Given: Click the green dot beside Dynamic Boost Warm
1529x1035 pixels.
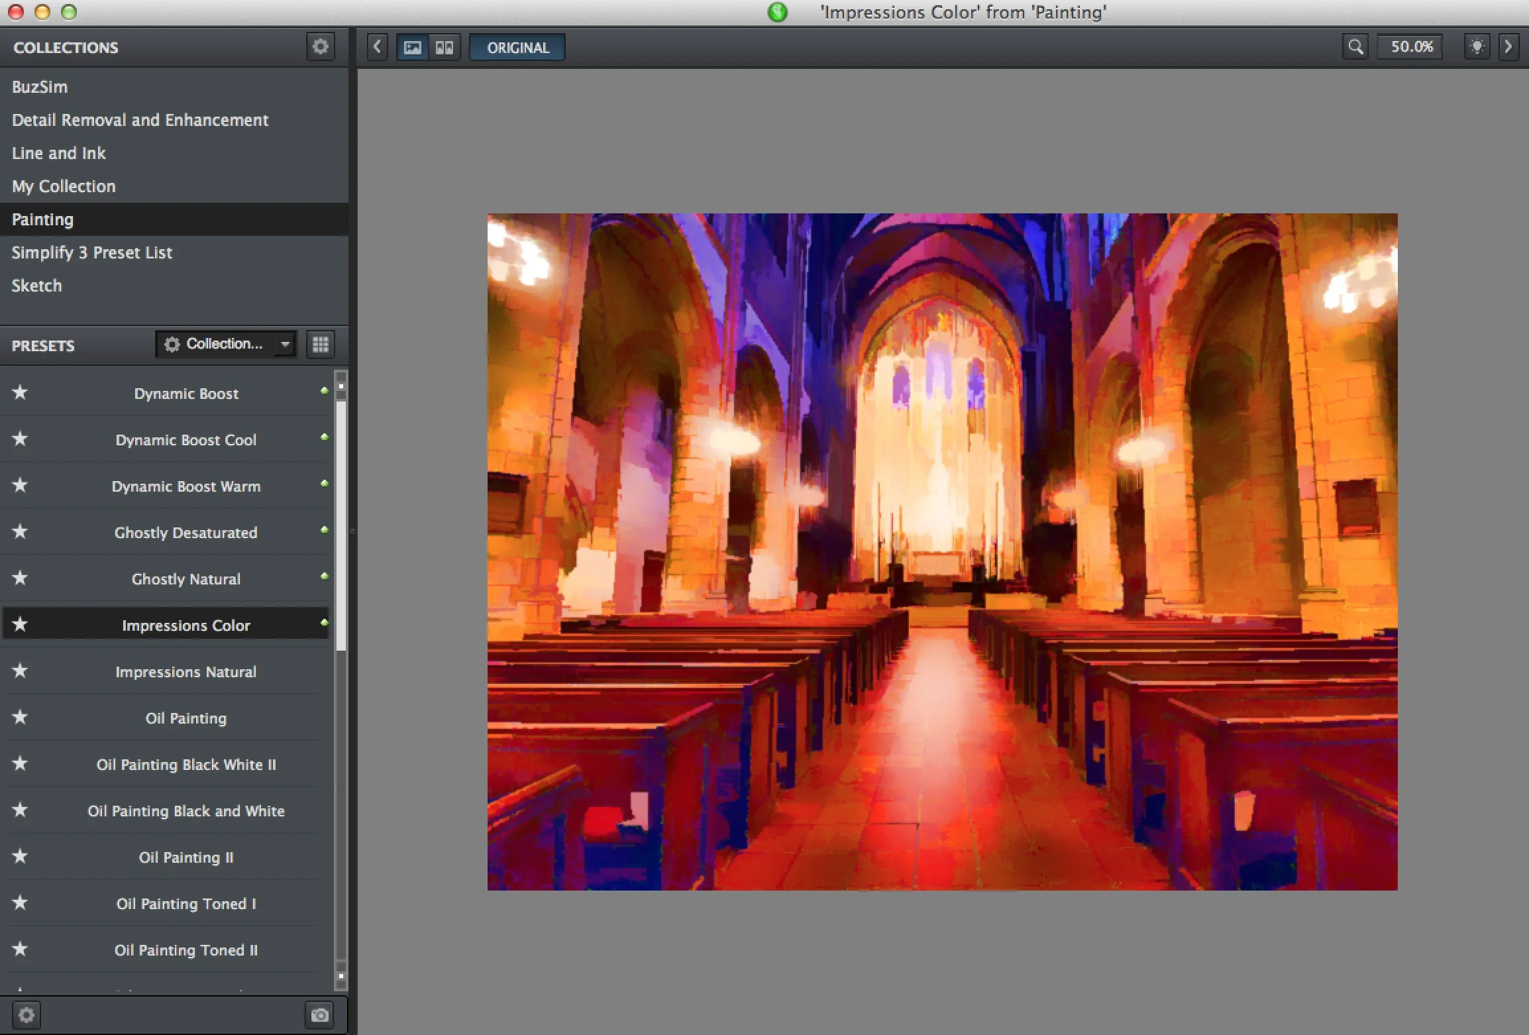Looking at the screenshot, I should click(x=324, y=483).
